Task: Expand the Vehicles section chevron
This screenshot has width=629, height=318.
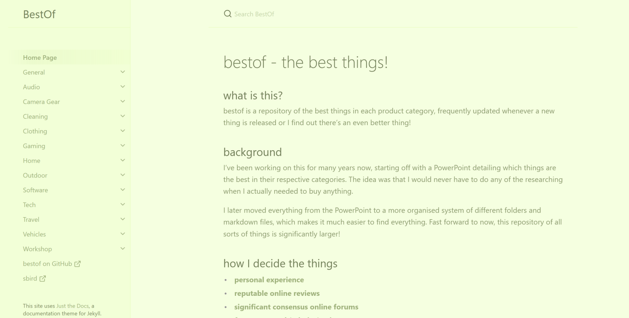Action: 122,234
